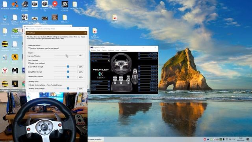Click the Logitech logo in Profiler
This screenshot has width=252, height=142.
101,75
